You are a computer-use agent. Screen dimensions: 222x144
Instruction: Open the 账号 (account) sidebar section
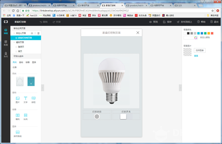6,55
